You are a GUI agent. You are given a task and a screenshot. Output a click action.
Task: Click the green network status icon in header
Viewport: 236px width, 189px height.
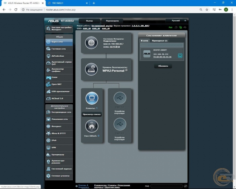[181, 27]
